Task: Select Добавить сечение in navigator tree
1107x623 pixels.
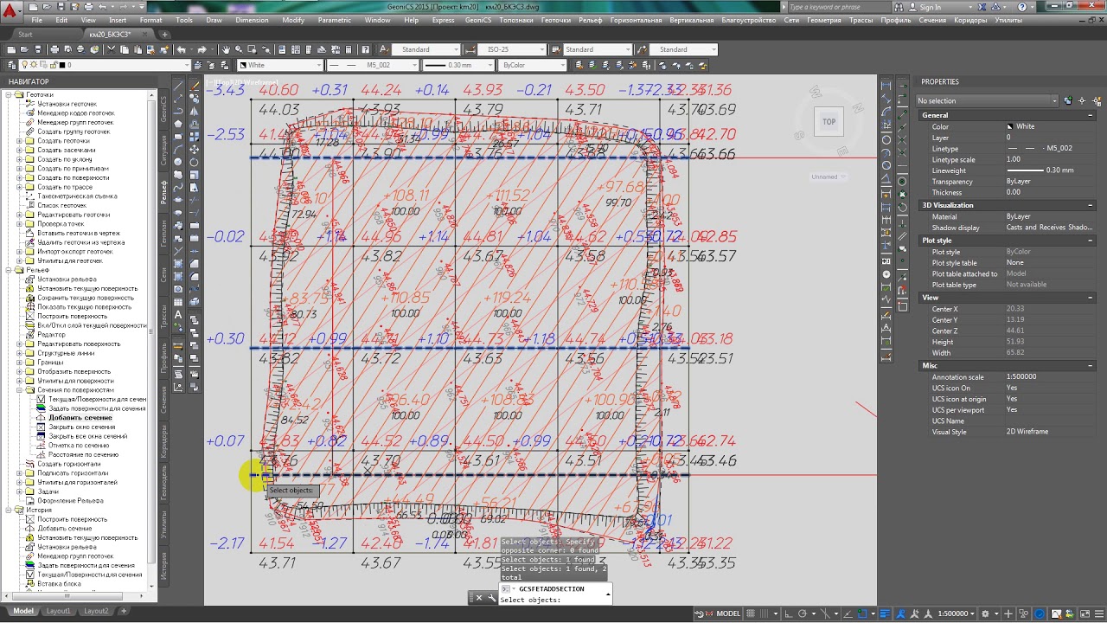Action: 80,417
